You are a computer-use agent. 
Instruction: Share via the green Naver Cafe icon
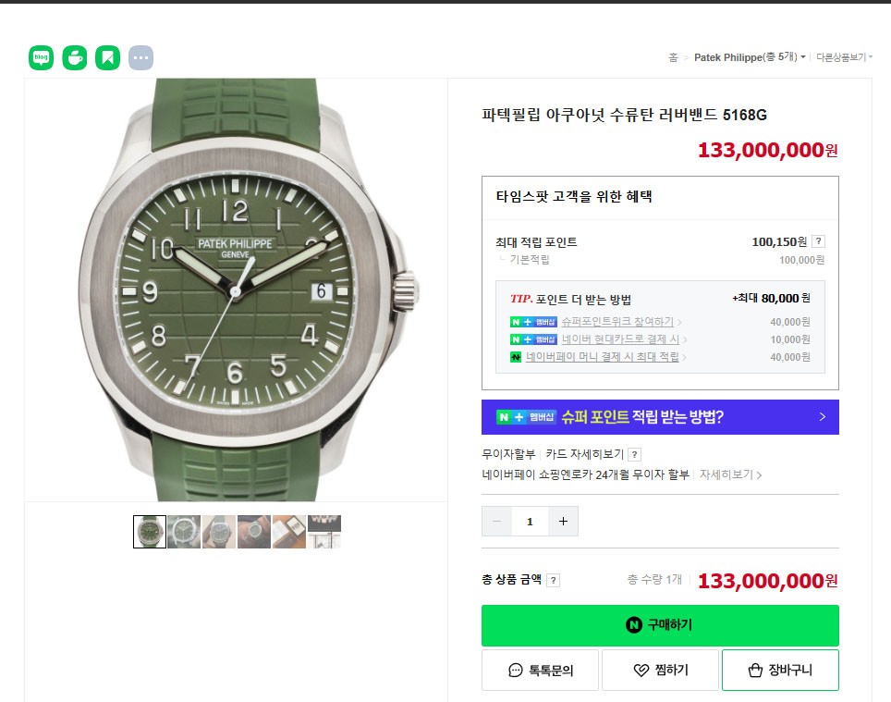[75, 57]
